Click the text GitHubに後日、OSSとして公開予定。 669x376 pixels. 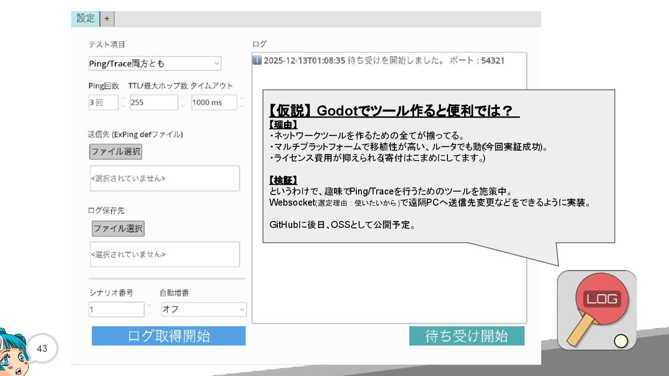(x=342, y=225)
